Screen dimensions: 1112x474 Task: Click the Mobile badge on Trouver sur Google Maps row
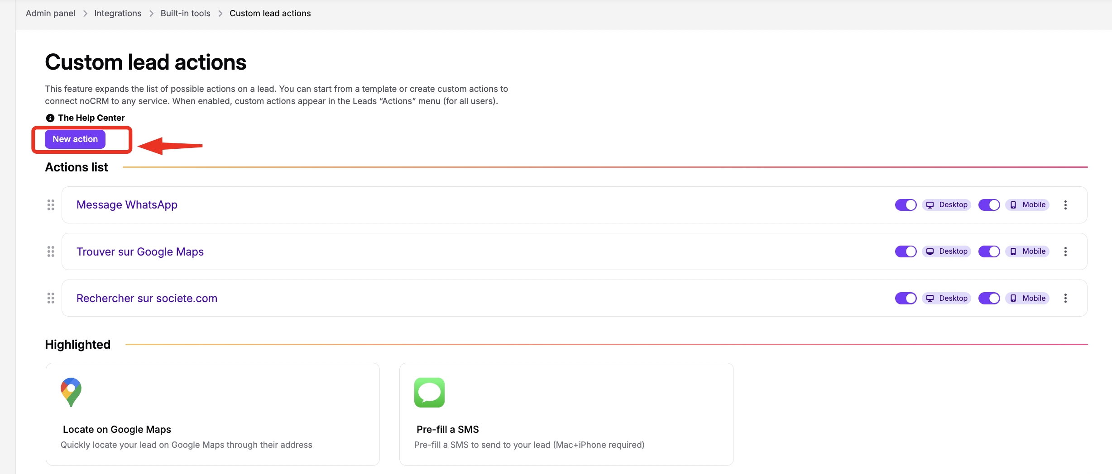click(1027, 251)
